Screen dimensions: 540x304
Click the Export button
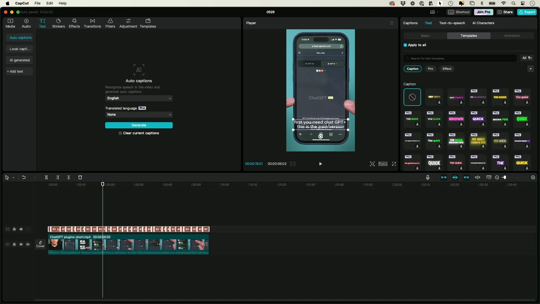coord(527,12)
